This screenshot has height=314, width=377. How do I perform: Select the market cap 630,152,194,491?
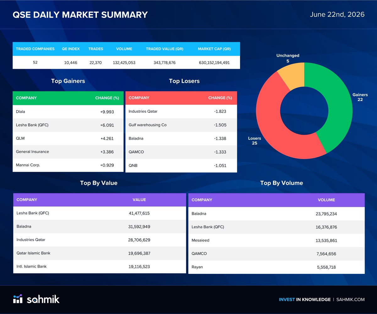[x=214, y=62]
